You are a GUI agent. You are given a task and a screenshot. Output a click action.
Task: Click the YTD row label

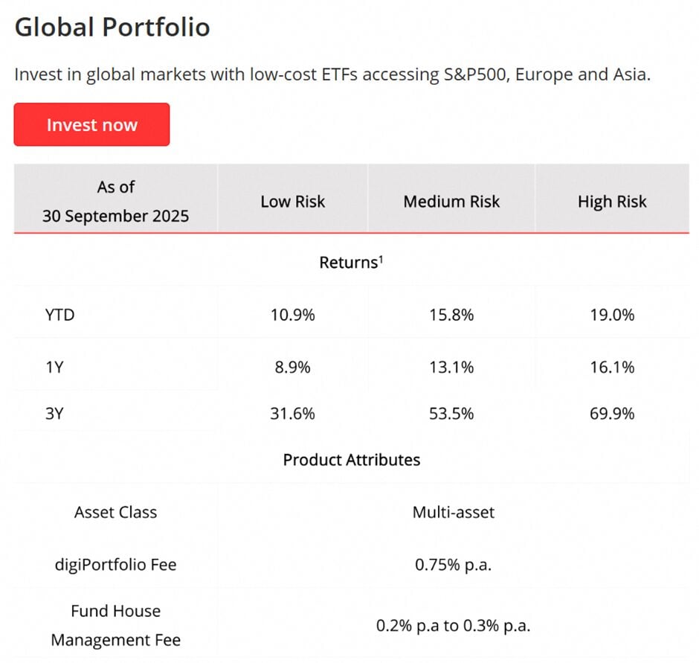(59, 315)
